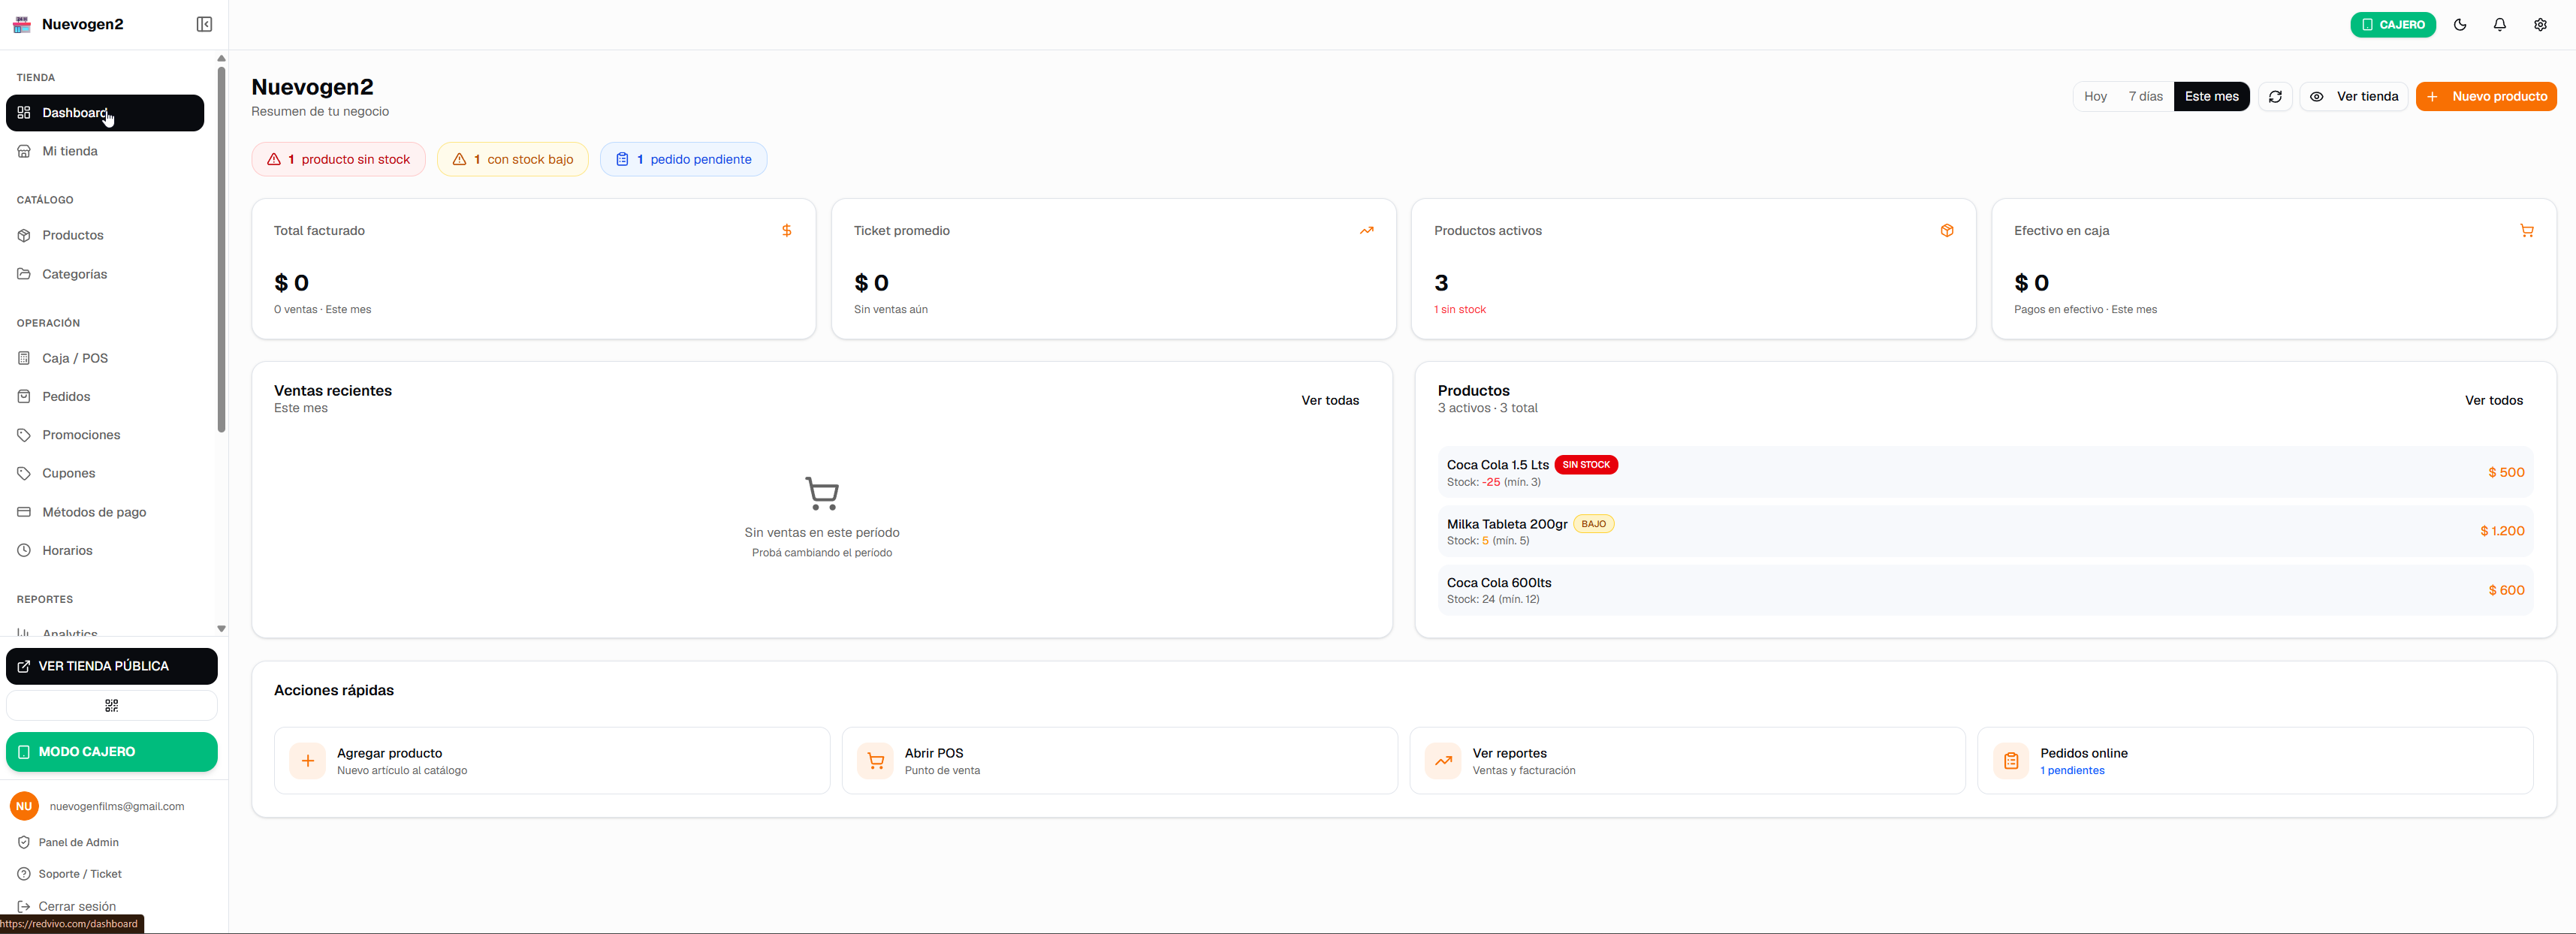This screenshot has width=2576, height=934.
Task: Open Mi tienda in the sidebar
Action: pos(105,151)
